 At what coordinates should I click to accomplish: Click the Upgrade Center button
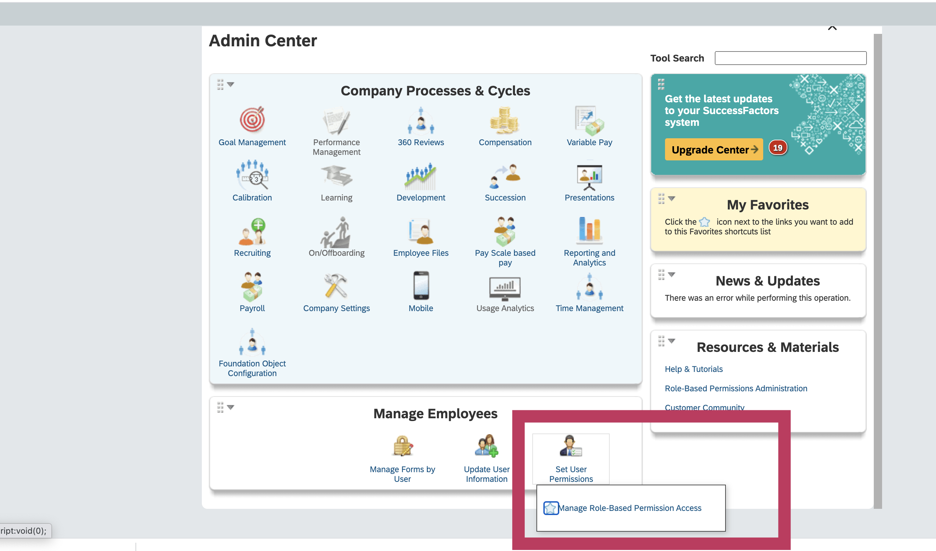pyautogui.click(x=713, y=149)
